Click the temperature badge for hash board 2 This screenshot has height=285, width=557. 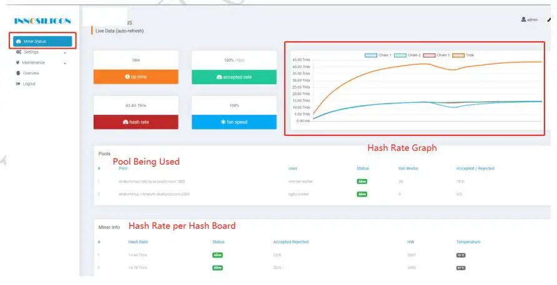tap(461, 268)
